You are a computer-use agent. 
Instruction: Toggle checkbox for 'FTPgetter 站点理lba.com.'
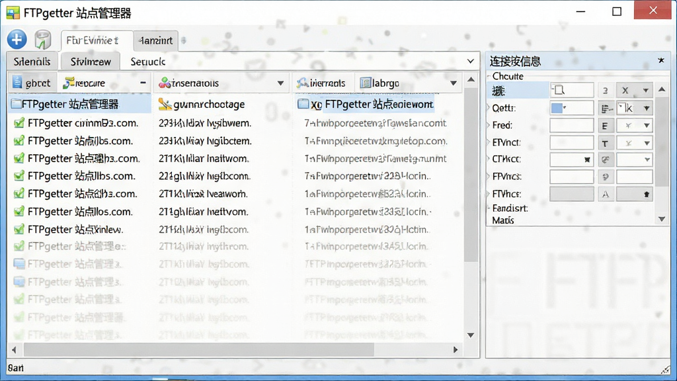coord(19,159)
